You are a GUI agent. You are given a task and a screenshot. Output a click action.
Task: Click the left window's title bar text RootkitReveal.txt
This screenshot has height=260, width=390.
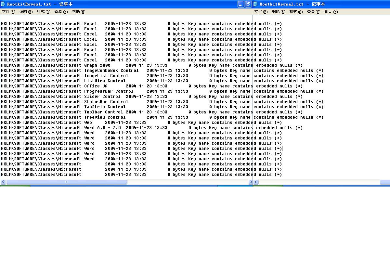[29, 4]
